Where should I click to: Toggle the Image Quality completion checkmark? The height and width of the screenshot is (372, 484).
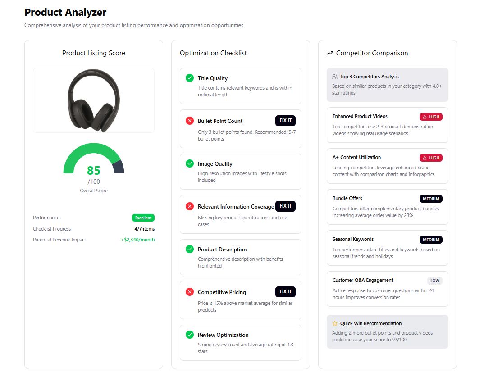(189, 163)
